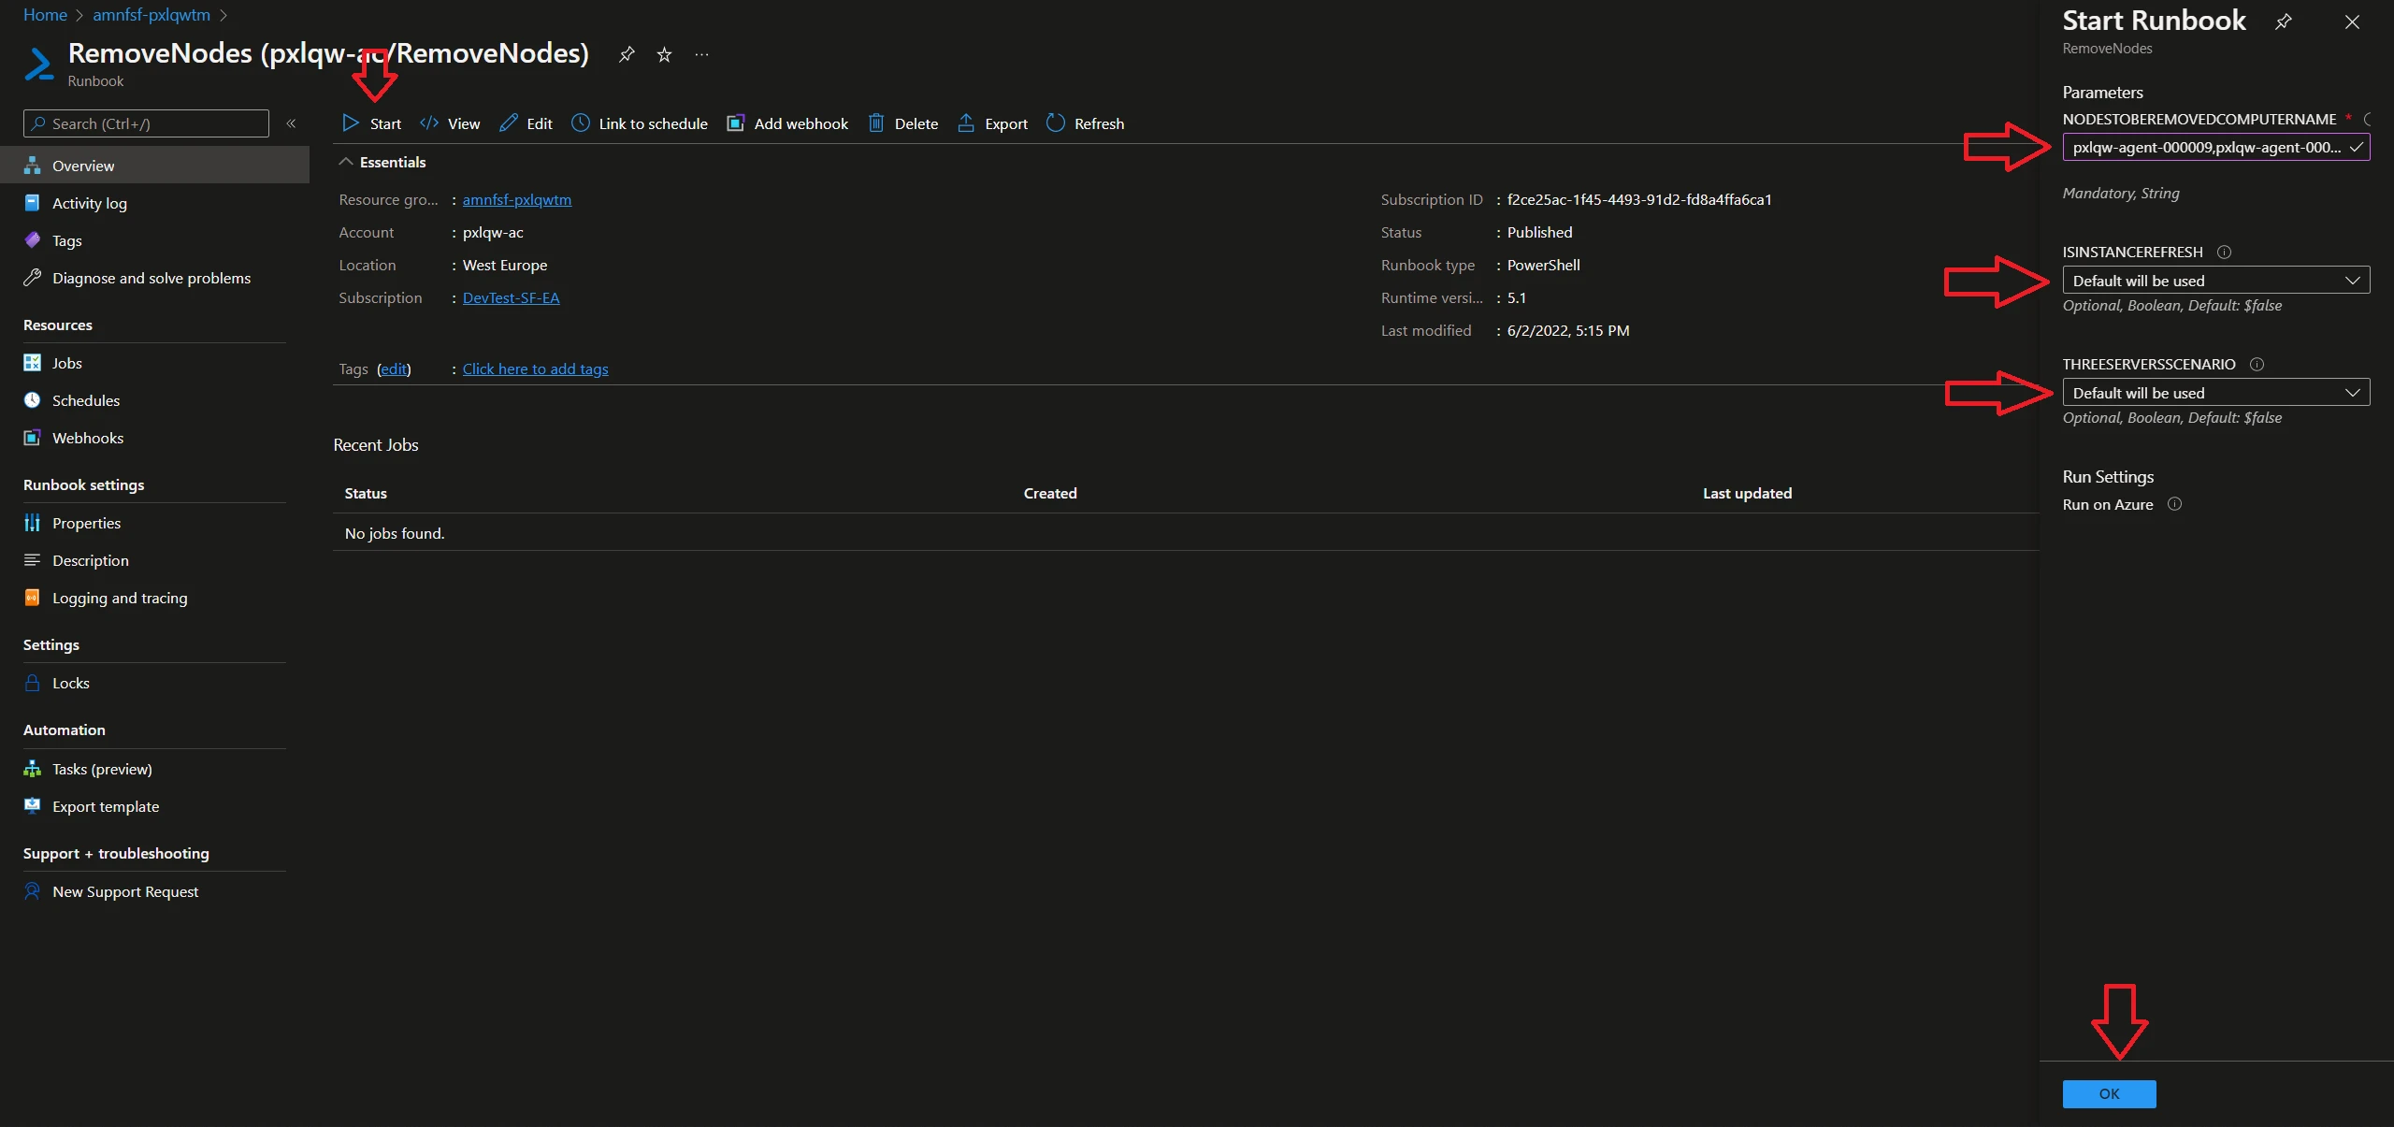Screen dimensions: 2394x1127
Task: Open Overview in sidebar
Action: 154,166
